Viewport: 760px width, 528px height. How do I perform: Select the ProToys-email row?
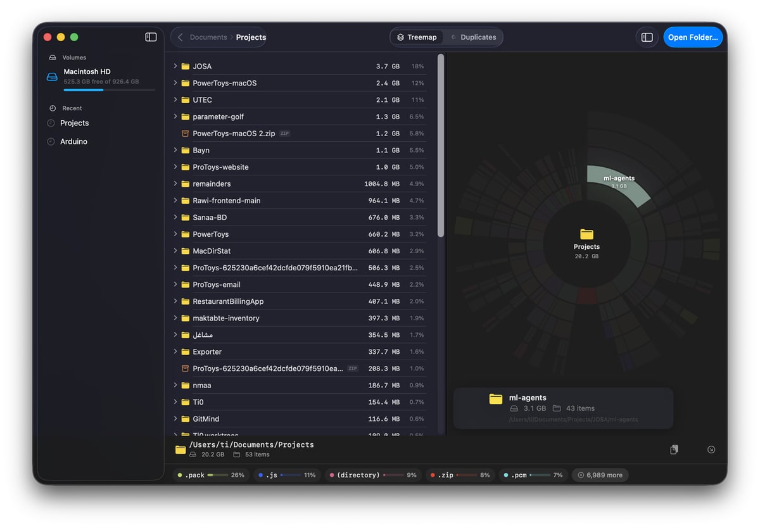click(299, 285)
